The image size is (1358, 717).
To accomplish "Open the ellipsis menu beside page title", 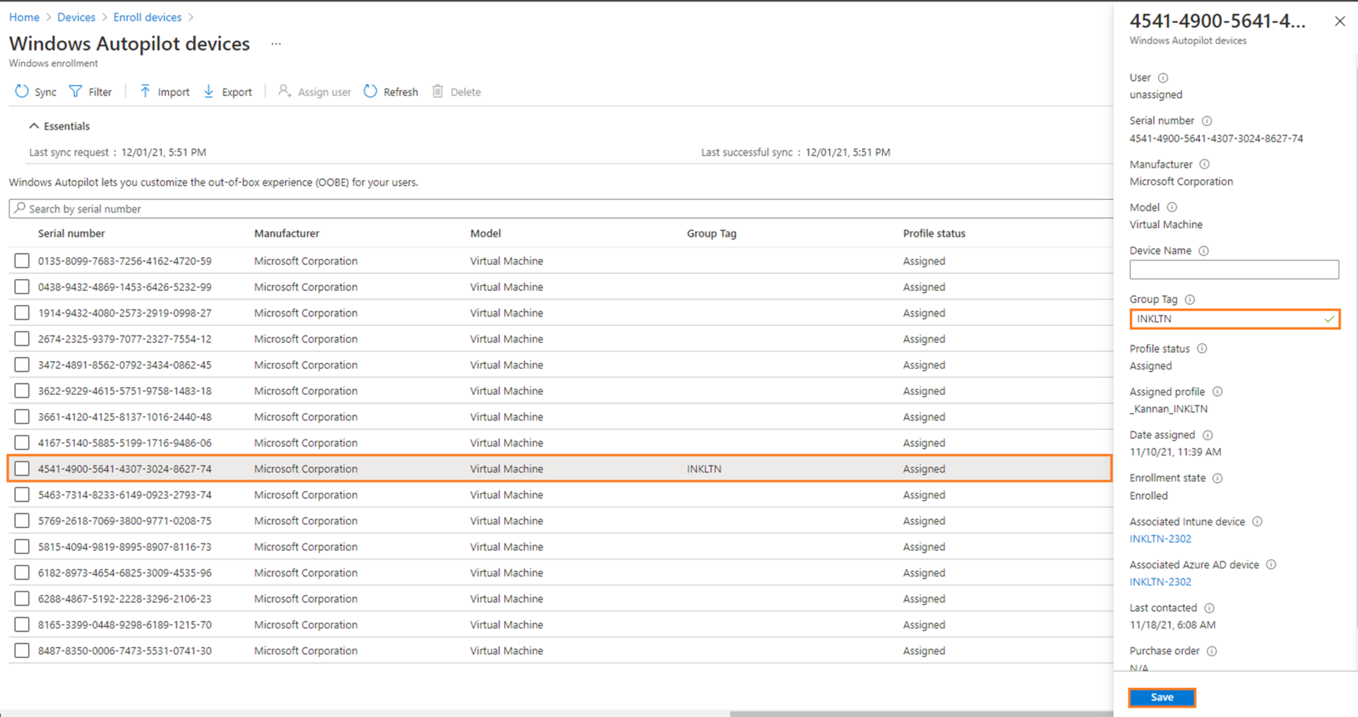I will pos(276,44).
